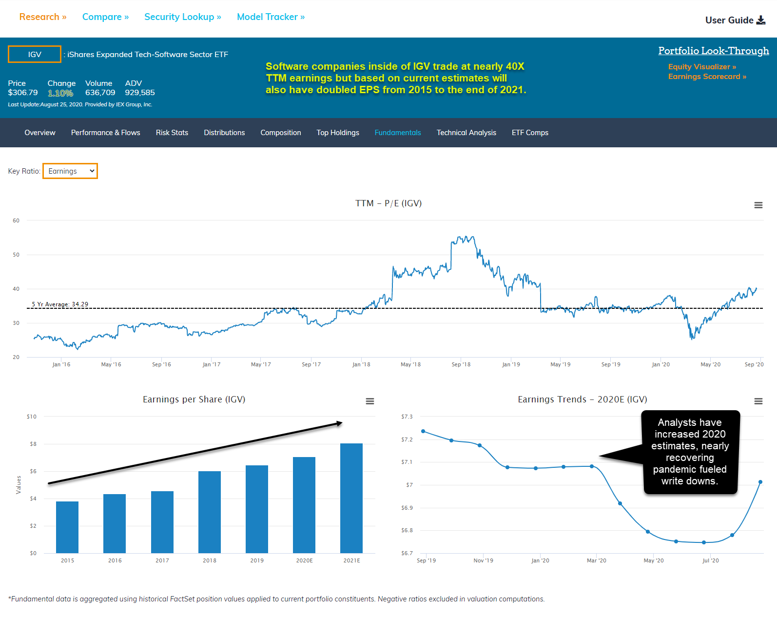The height and width of the screenshot is (619, 777).
Task: Open the Key Ratio Earnings dropdown
Action: [70, 171]
